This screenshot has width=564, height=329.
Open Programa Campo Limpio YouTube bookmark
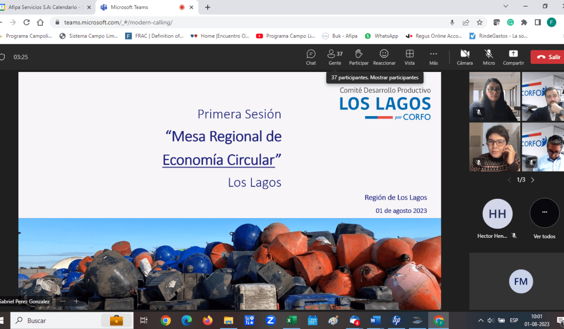point(286,36)
